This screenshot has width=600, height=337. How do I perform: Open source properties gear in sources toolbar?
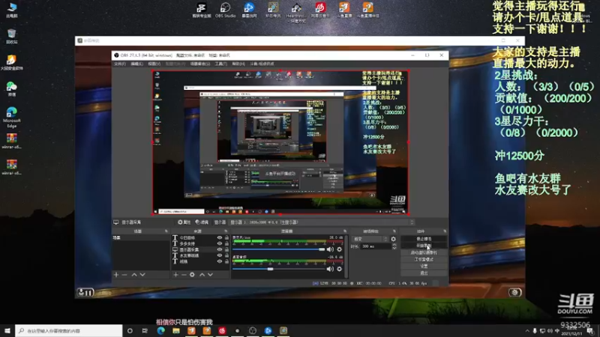click(192, 275)
